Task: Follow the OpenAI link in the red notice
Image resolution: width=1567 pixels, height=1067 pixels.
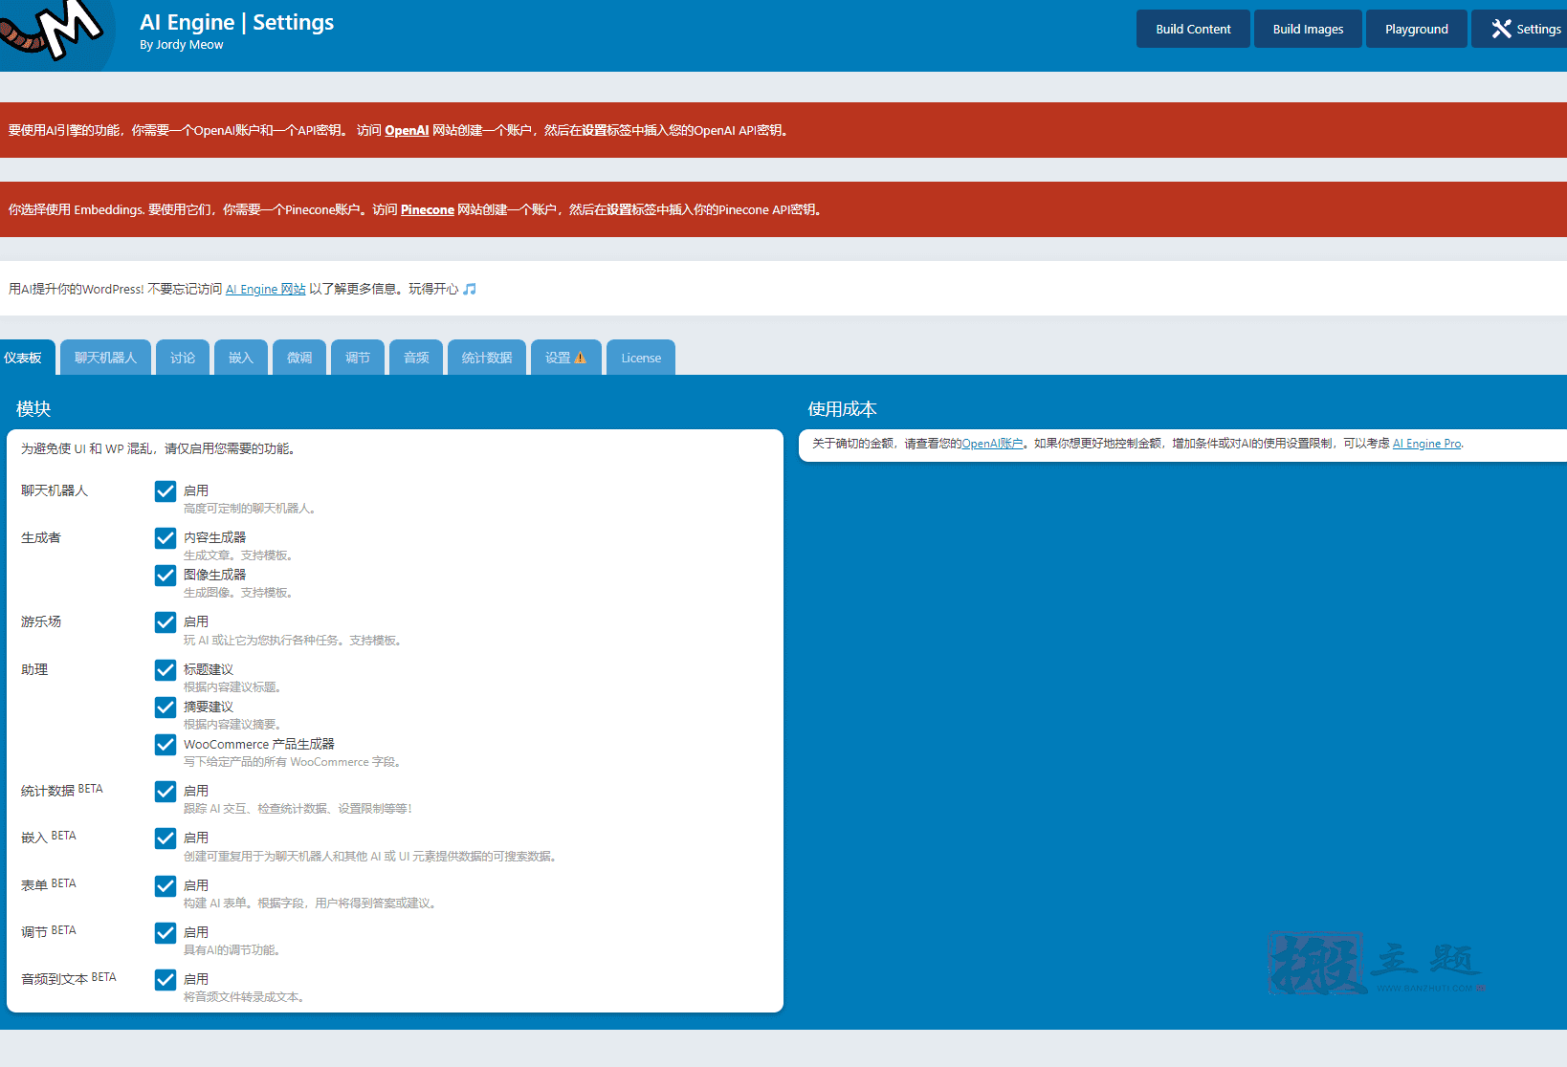Action: click(407, 130)
